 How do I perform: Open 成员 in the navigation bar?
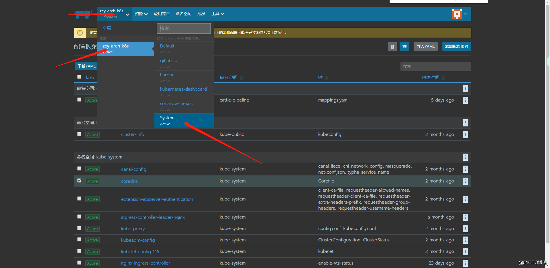point(201,14)
